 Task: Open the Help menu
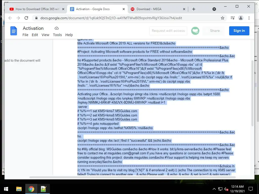69,35
